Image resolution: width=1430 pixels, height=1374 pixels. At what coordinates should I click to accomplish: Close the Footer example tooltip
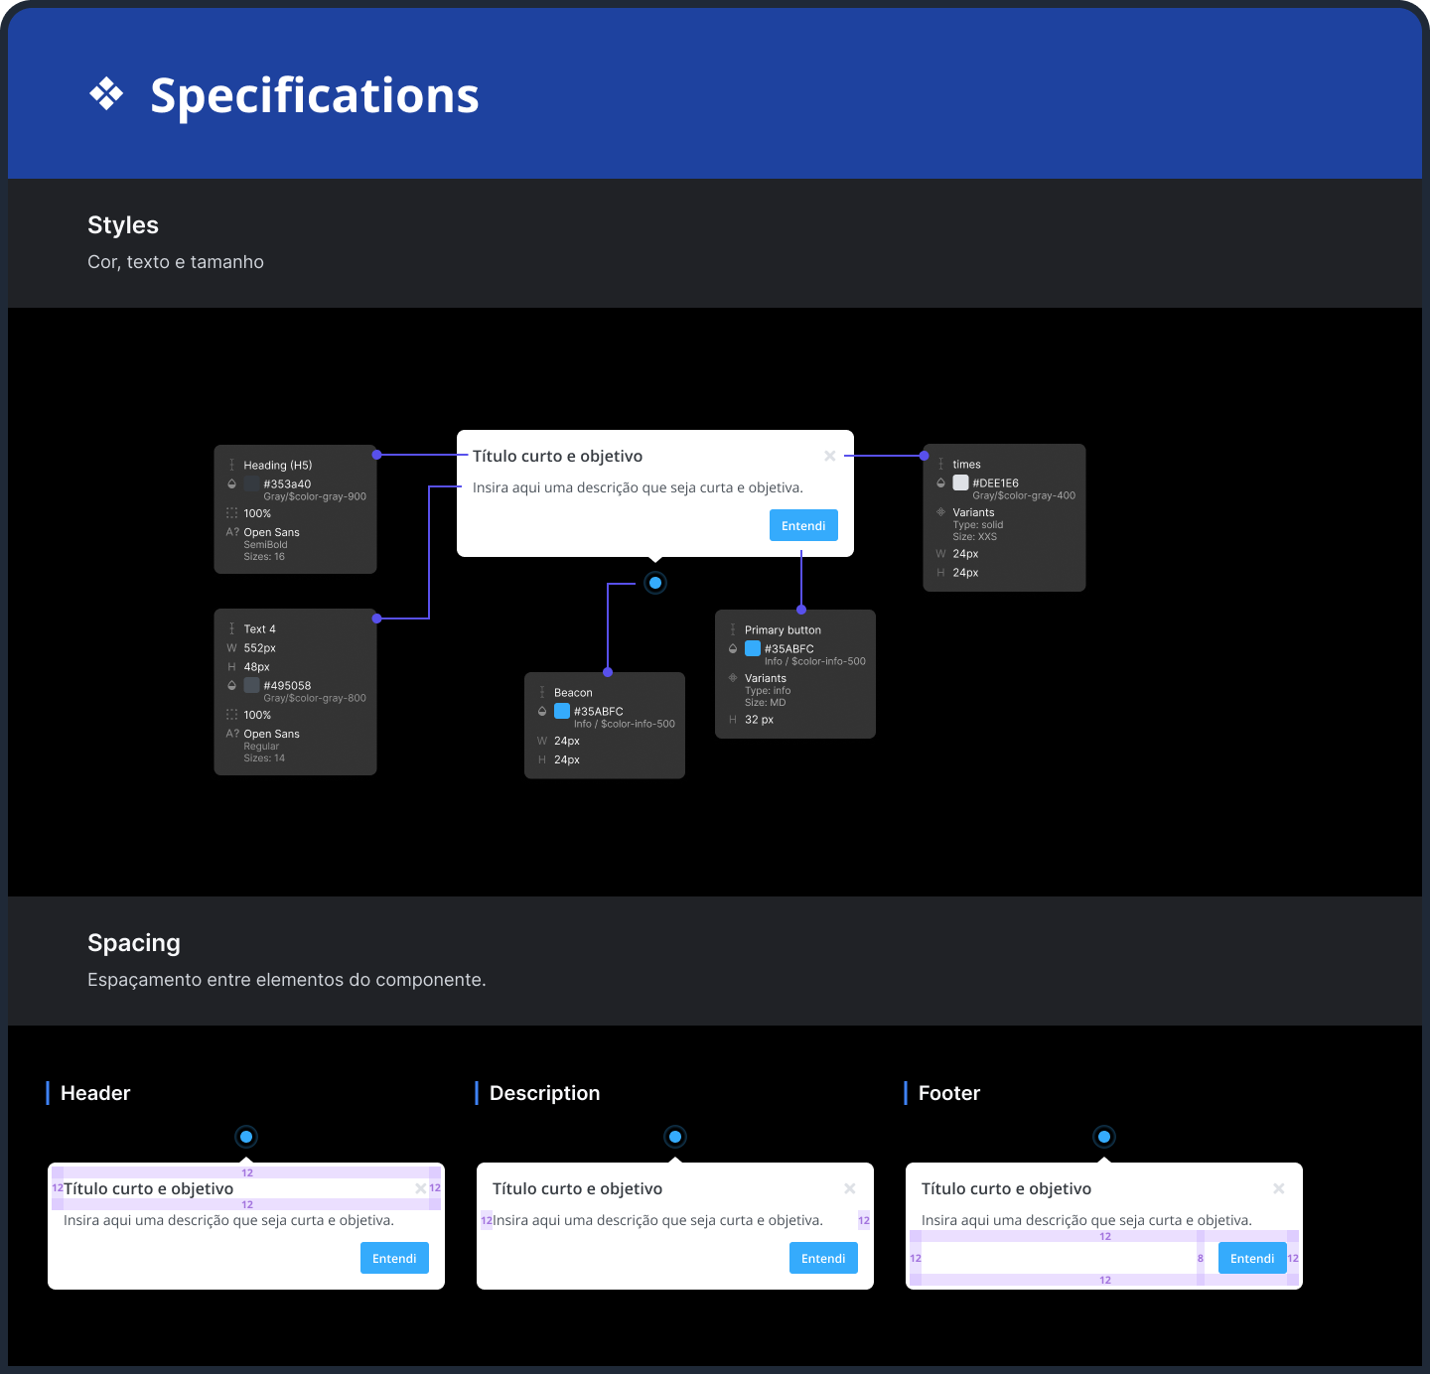click(x=1279, y=1188)
